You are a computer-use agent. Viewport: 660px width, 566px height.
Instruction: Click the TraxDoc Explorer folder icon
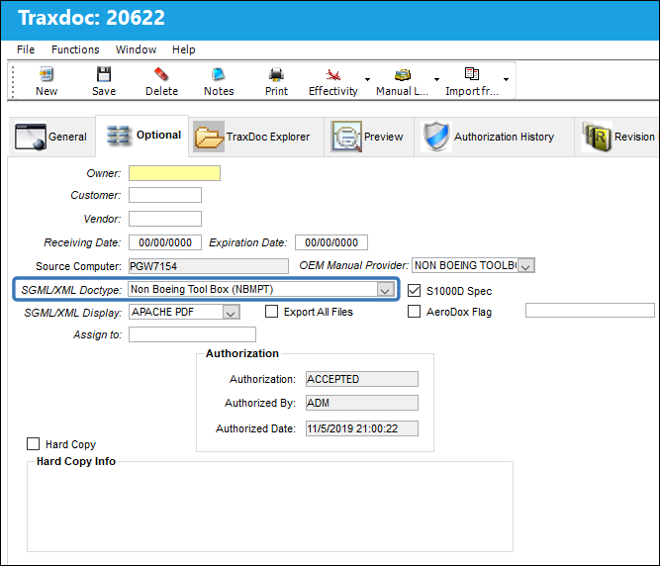(x=209, y=137)
